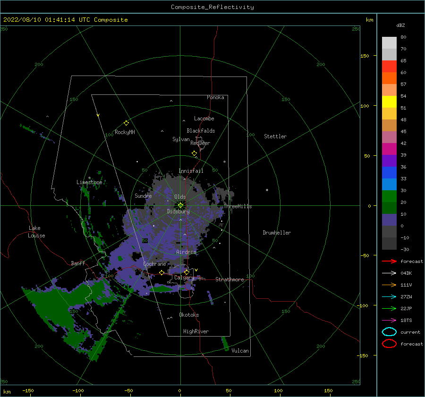Click the Banff label
Image resolution: width=425 pixels, height=397 pixels.
[78, 263]
